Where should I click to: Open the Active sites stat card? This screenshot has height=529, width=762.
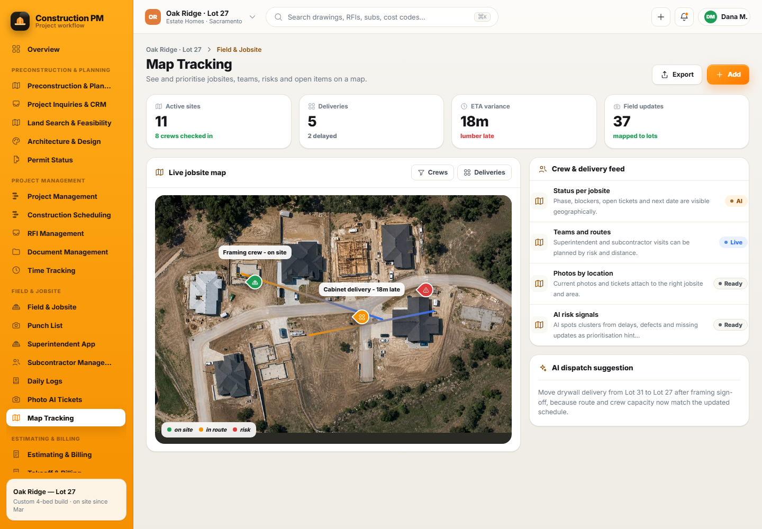point(219,122)
